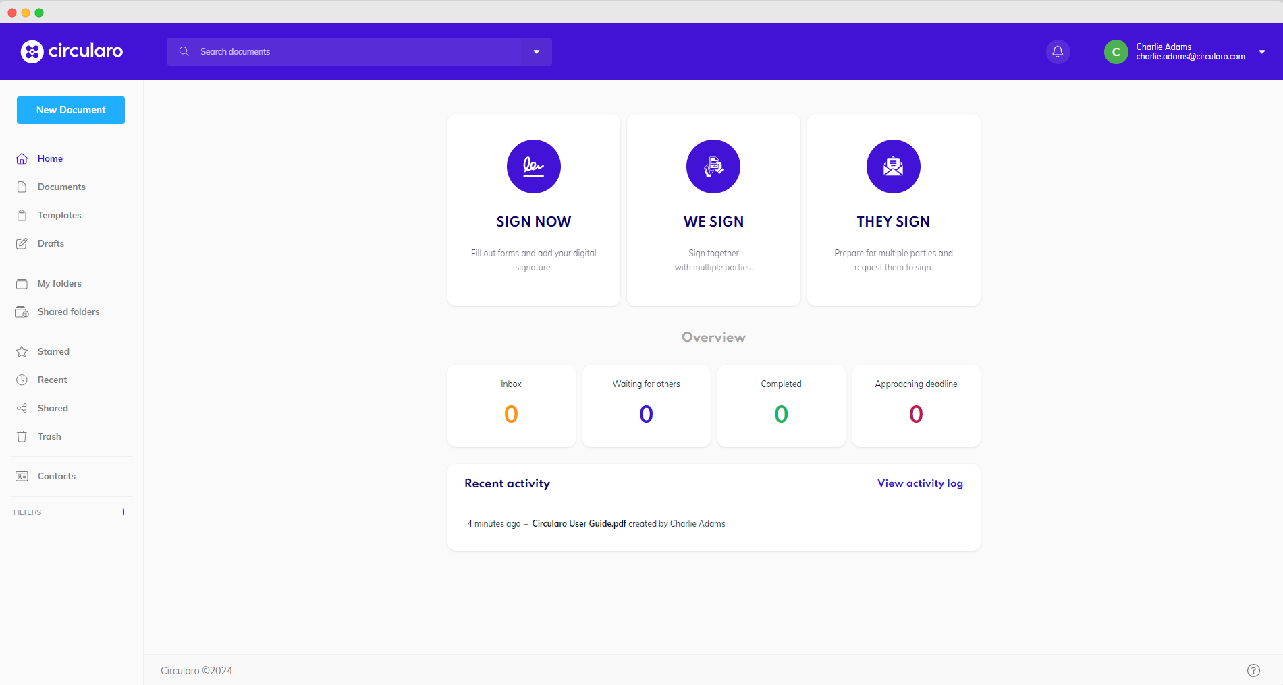Click the We Sign circular icon
Viewport: 1283px width, 685px height.
tap(713, 167)
